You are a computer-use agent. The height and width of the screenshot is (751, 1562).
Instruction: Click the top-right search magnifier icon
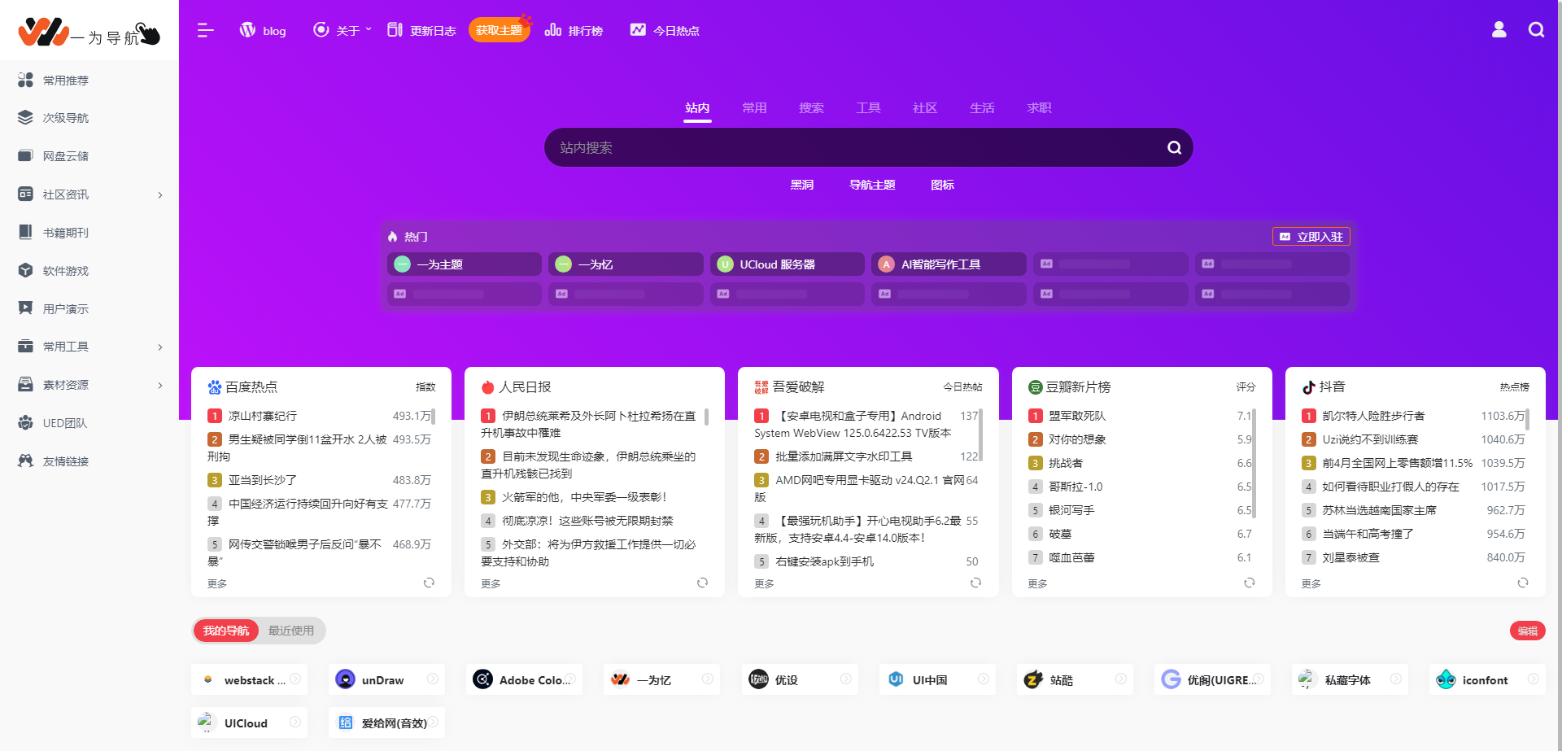click(1536, 30)
